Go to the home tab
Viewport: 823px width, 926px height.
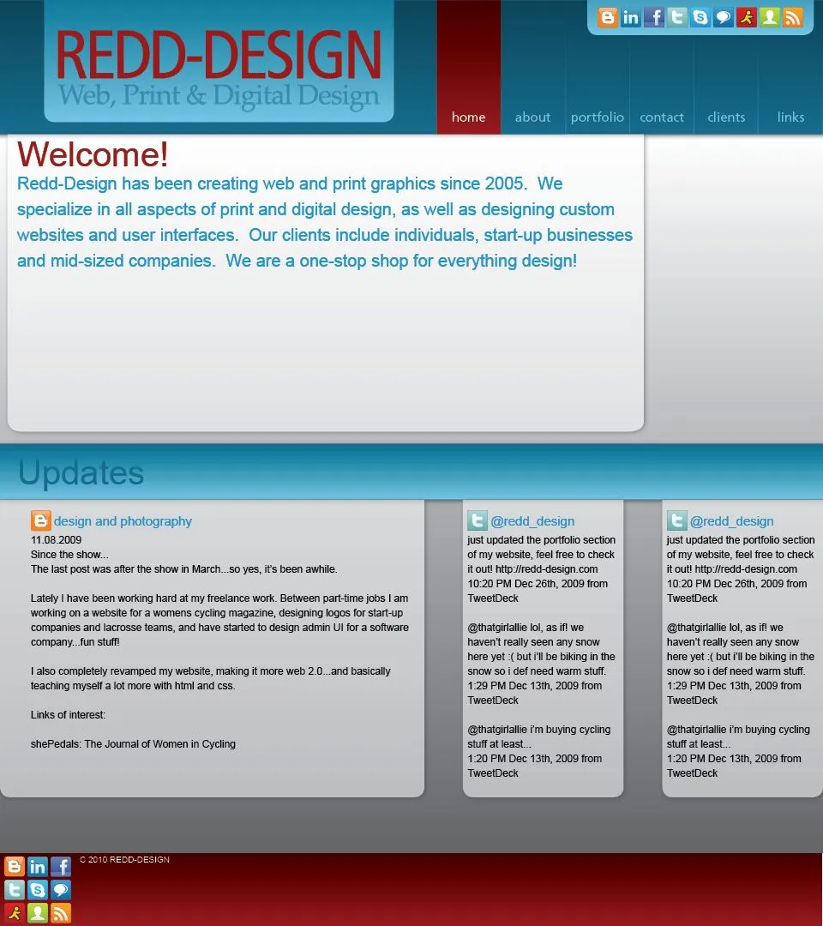click(x=468, y=117)
